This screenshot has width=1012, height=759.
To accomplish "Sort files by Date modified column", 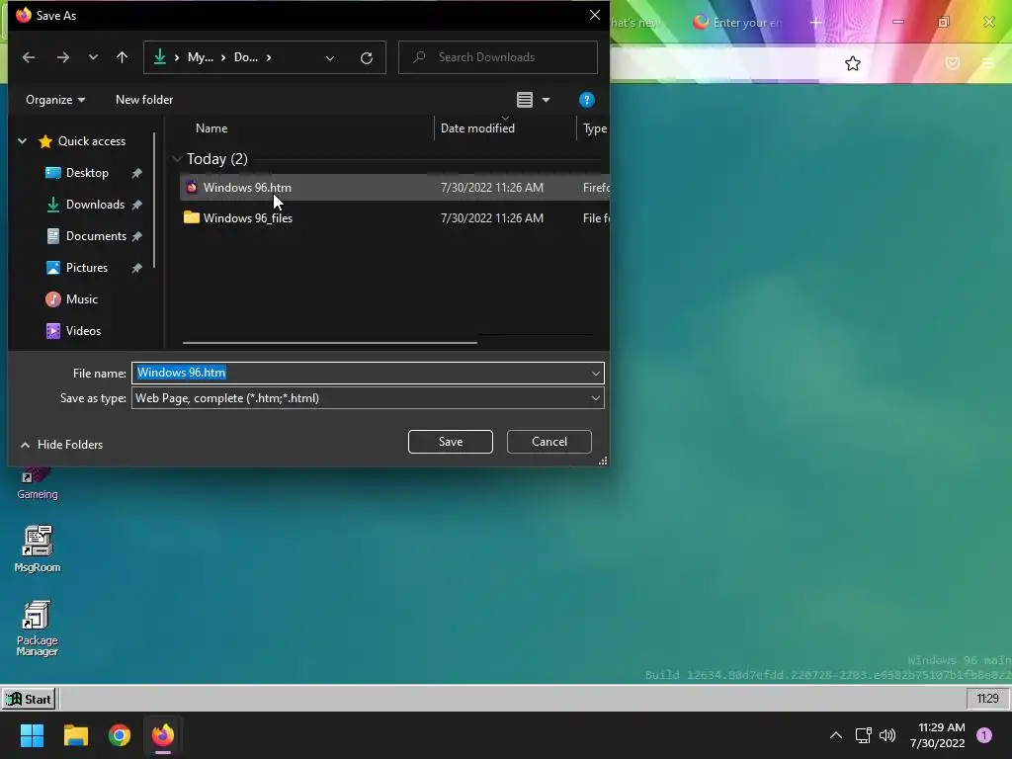I will click(477, 127).
